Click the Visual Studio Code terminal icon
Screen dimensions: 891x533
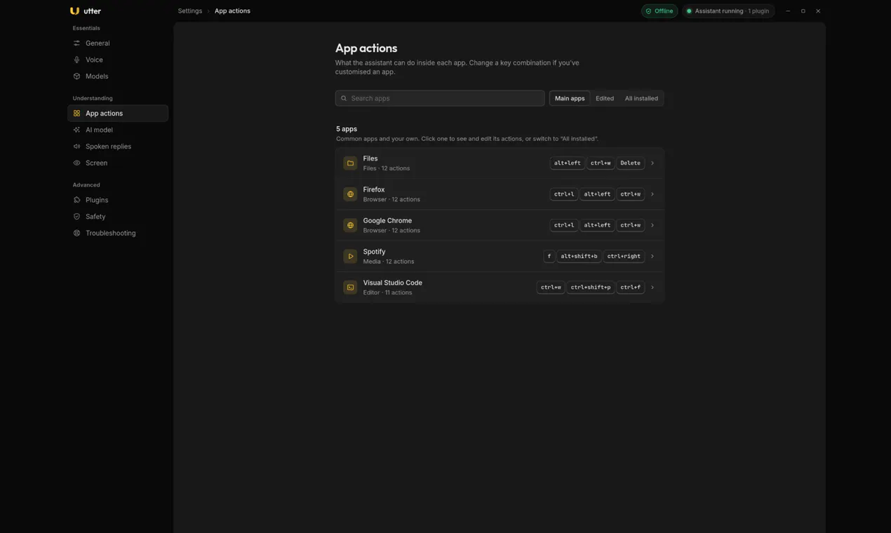coord(350,288)
